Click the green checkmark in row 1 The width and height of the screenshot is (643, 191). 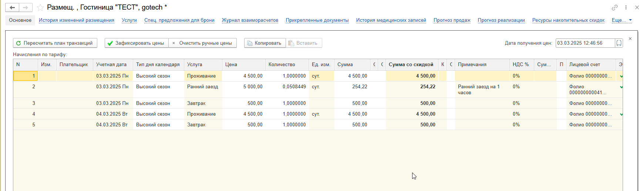point(621,76)
